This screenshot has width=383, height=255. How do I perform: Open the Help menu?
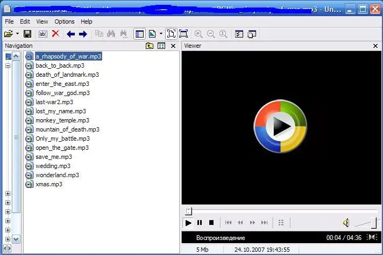coord(87,21)
